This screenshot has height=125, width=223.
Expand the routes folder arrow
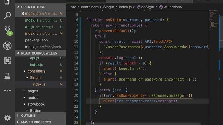[24, 98]
